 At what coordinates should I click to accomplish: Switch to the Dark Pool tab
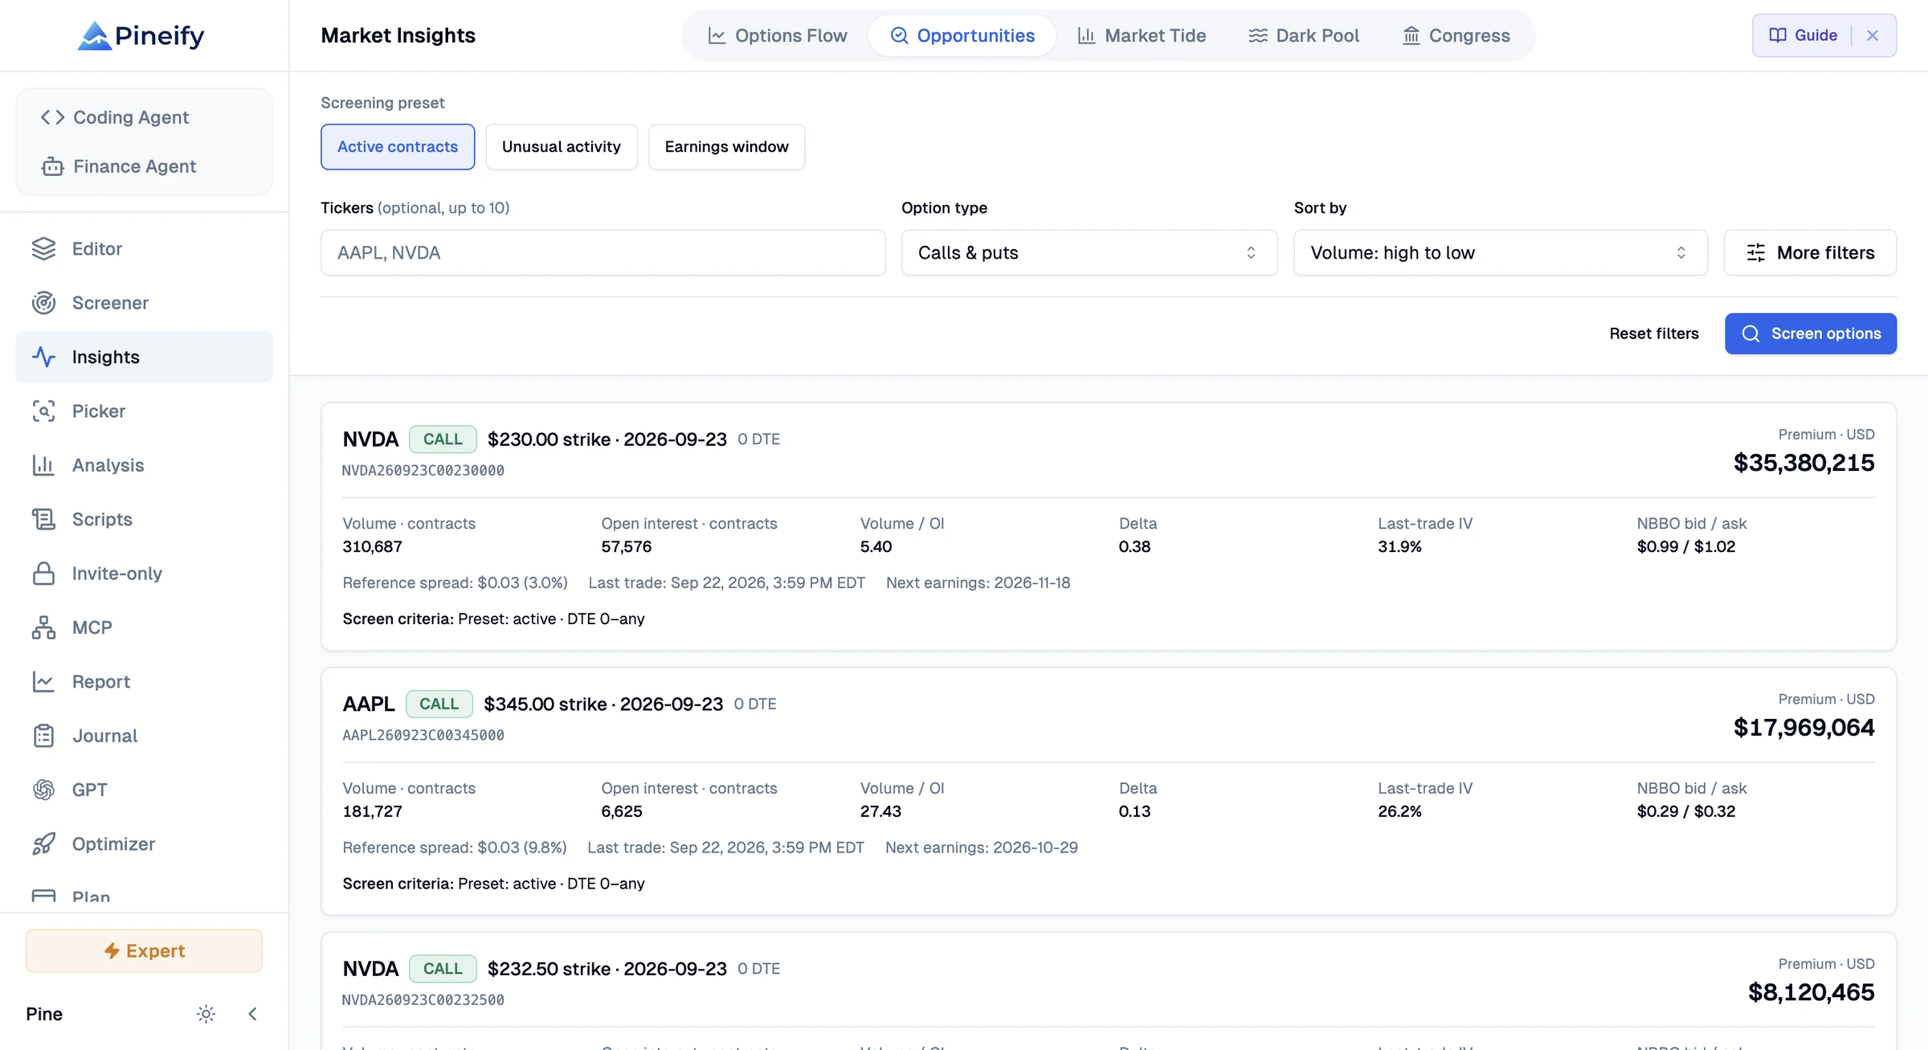(x=1303, y=35)
